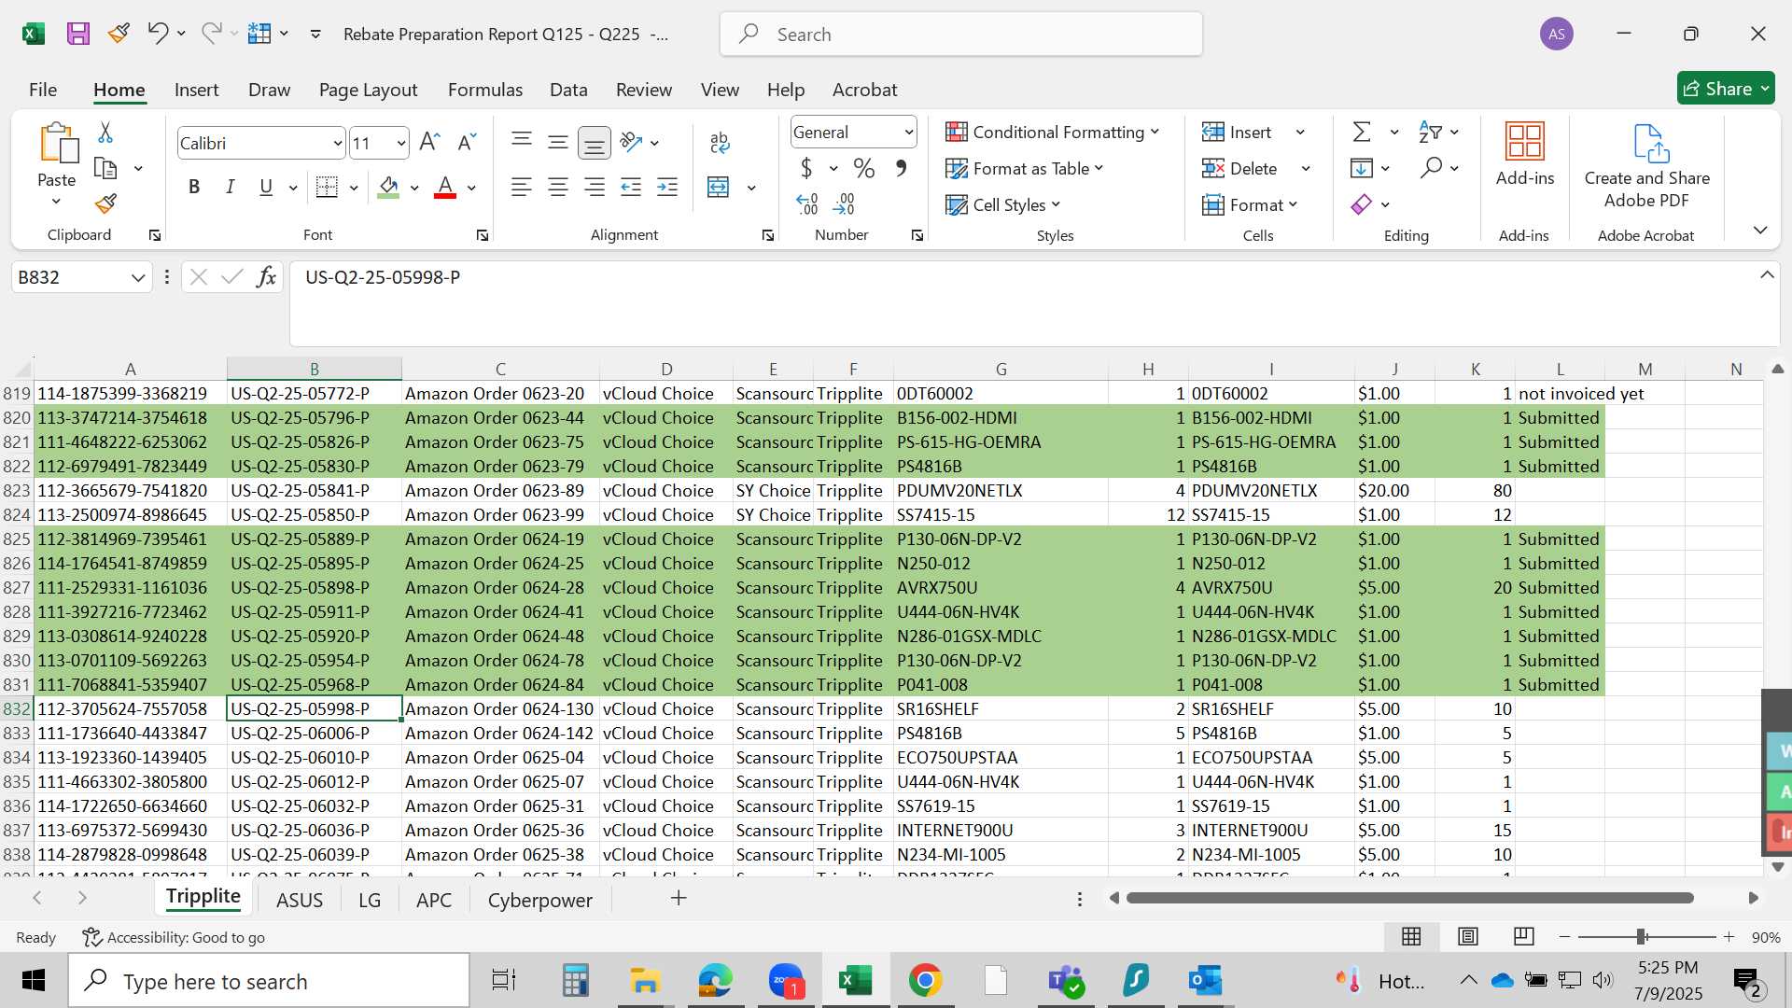Add a new sheet with plus button
Screen dimensions: 1792x1008
679,898
